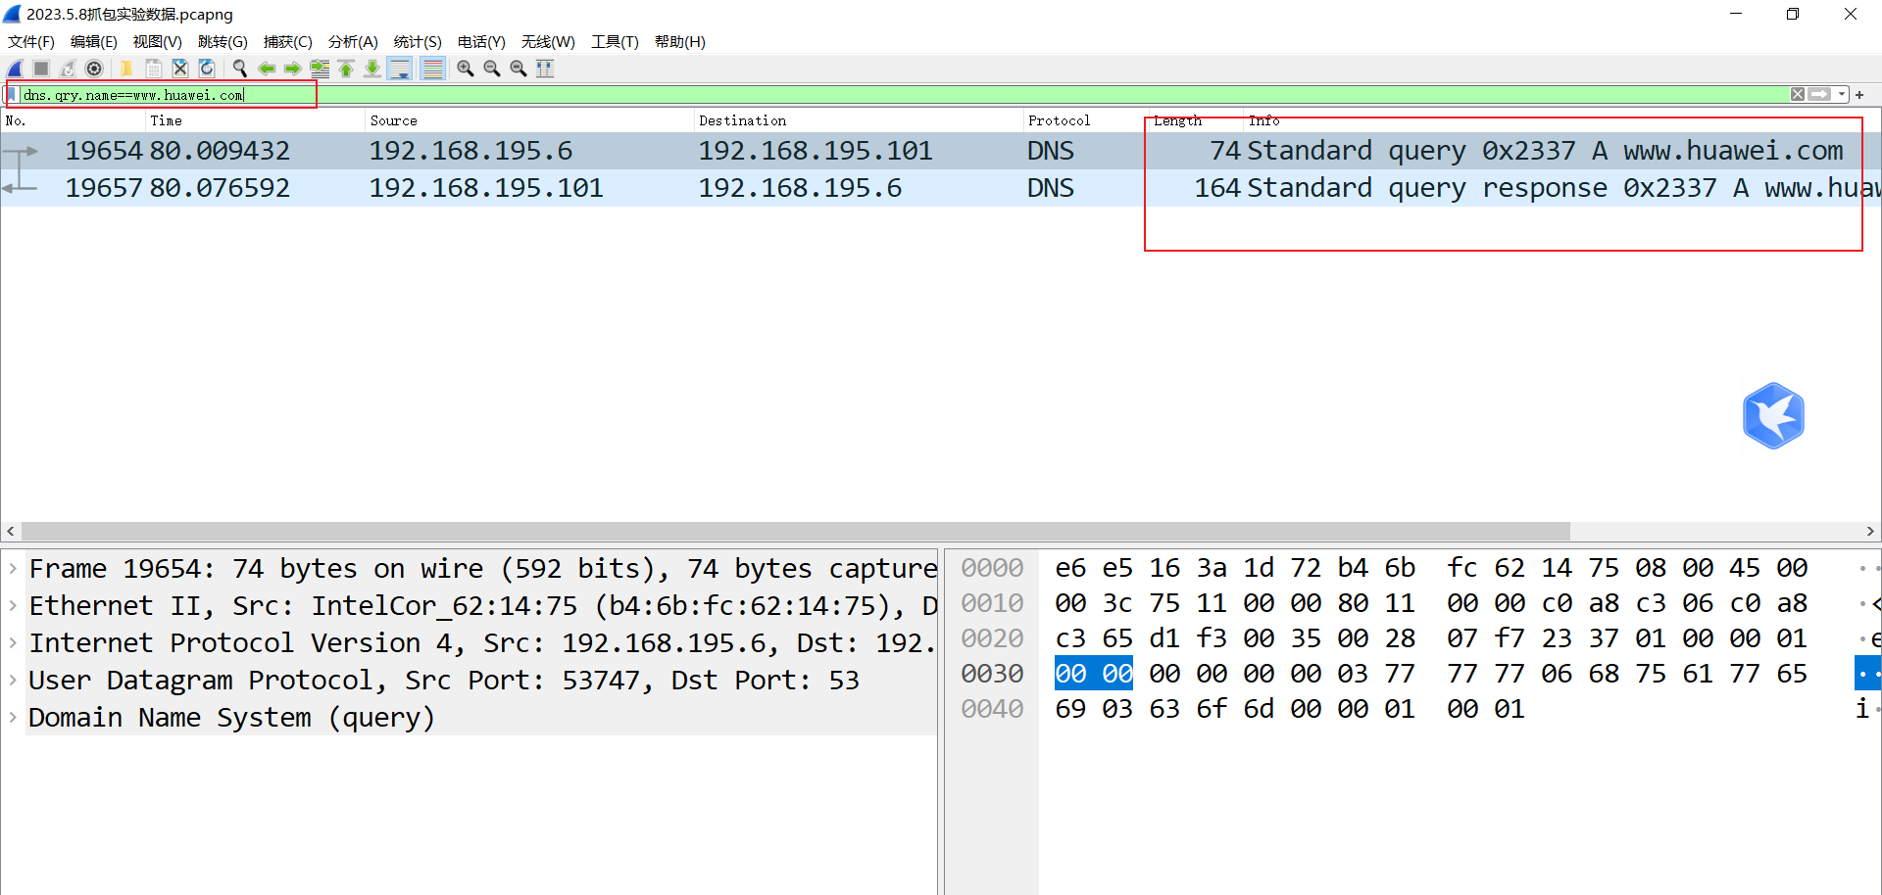Select packet 19654 DNS query row

click(x=941, y=151)
